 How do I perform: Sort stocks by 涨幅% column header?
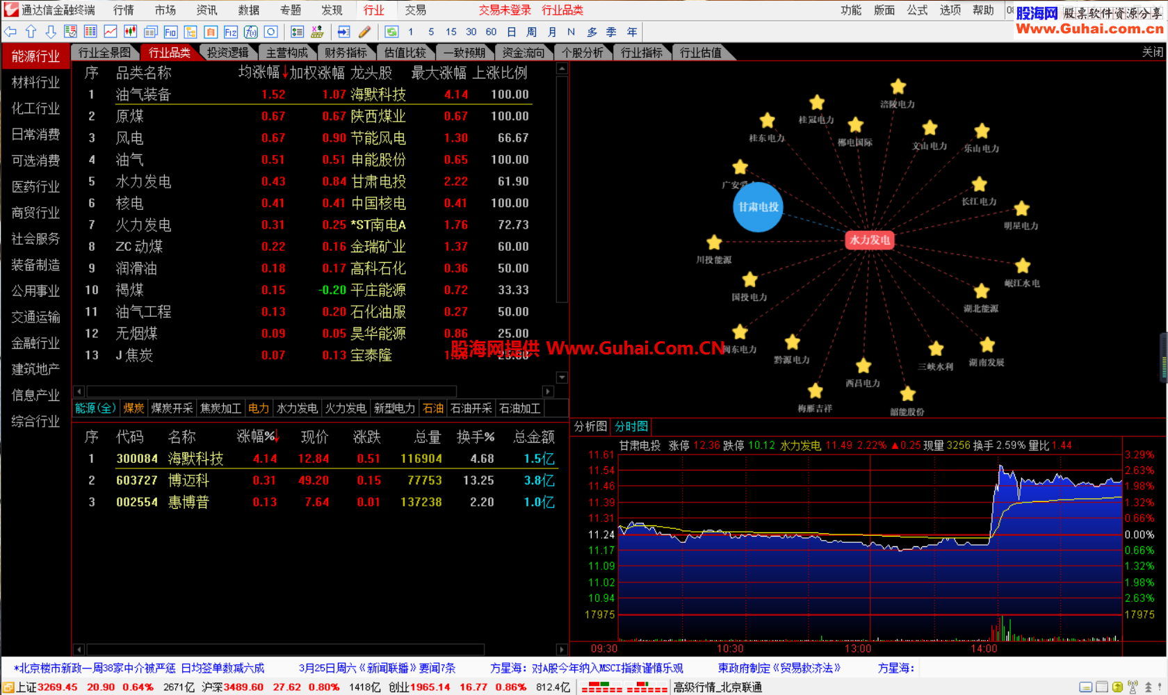pos(257,436)
